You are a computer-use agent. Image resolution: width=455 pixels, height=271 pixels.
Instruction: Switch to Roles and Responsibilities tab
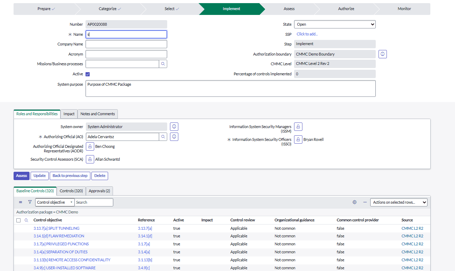[37, 114]
